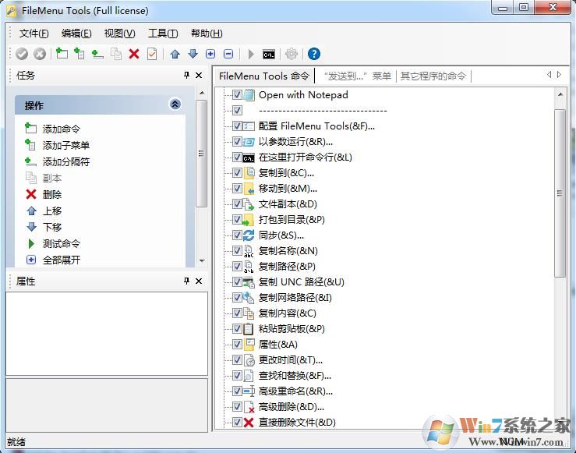Click the move down arrow toolbar icon

pos(193,54)
